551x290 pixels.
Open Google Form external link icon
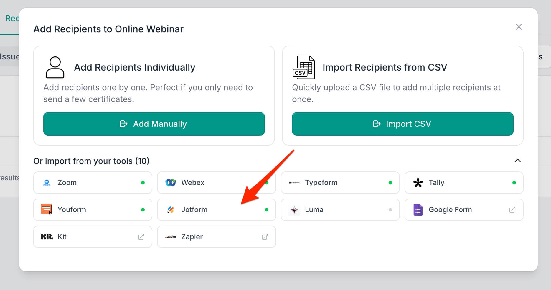click(x=512, y=210)
